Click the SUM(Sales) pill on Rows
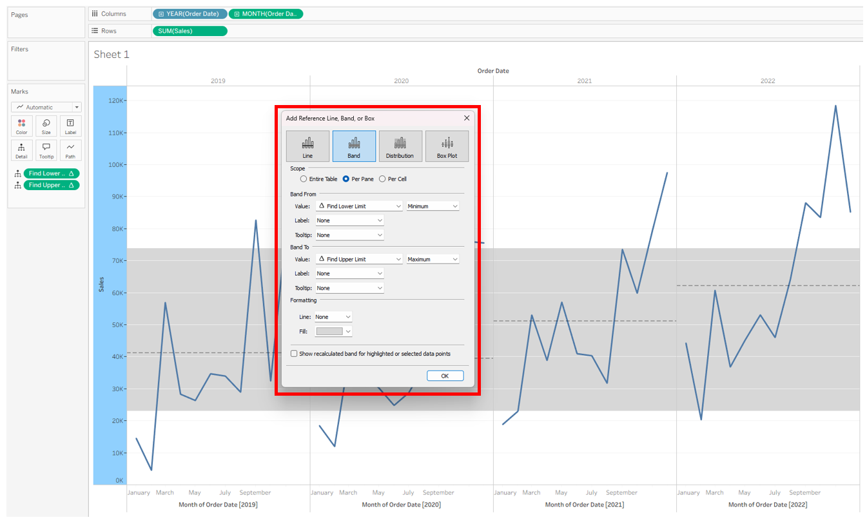The height and width of the screenshot is (522, 867). point(190,31)
